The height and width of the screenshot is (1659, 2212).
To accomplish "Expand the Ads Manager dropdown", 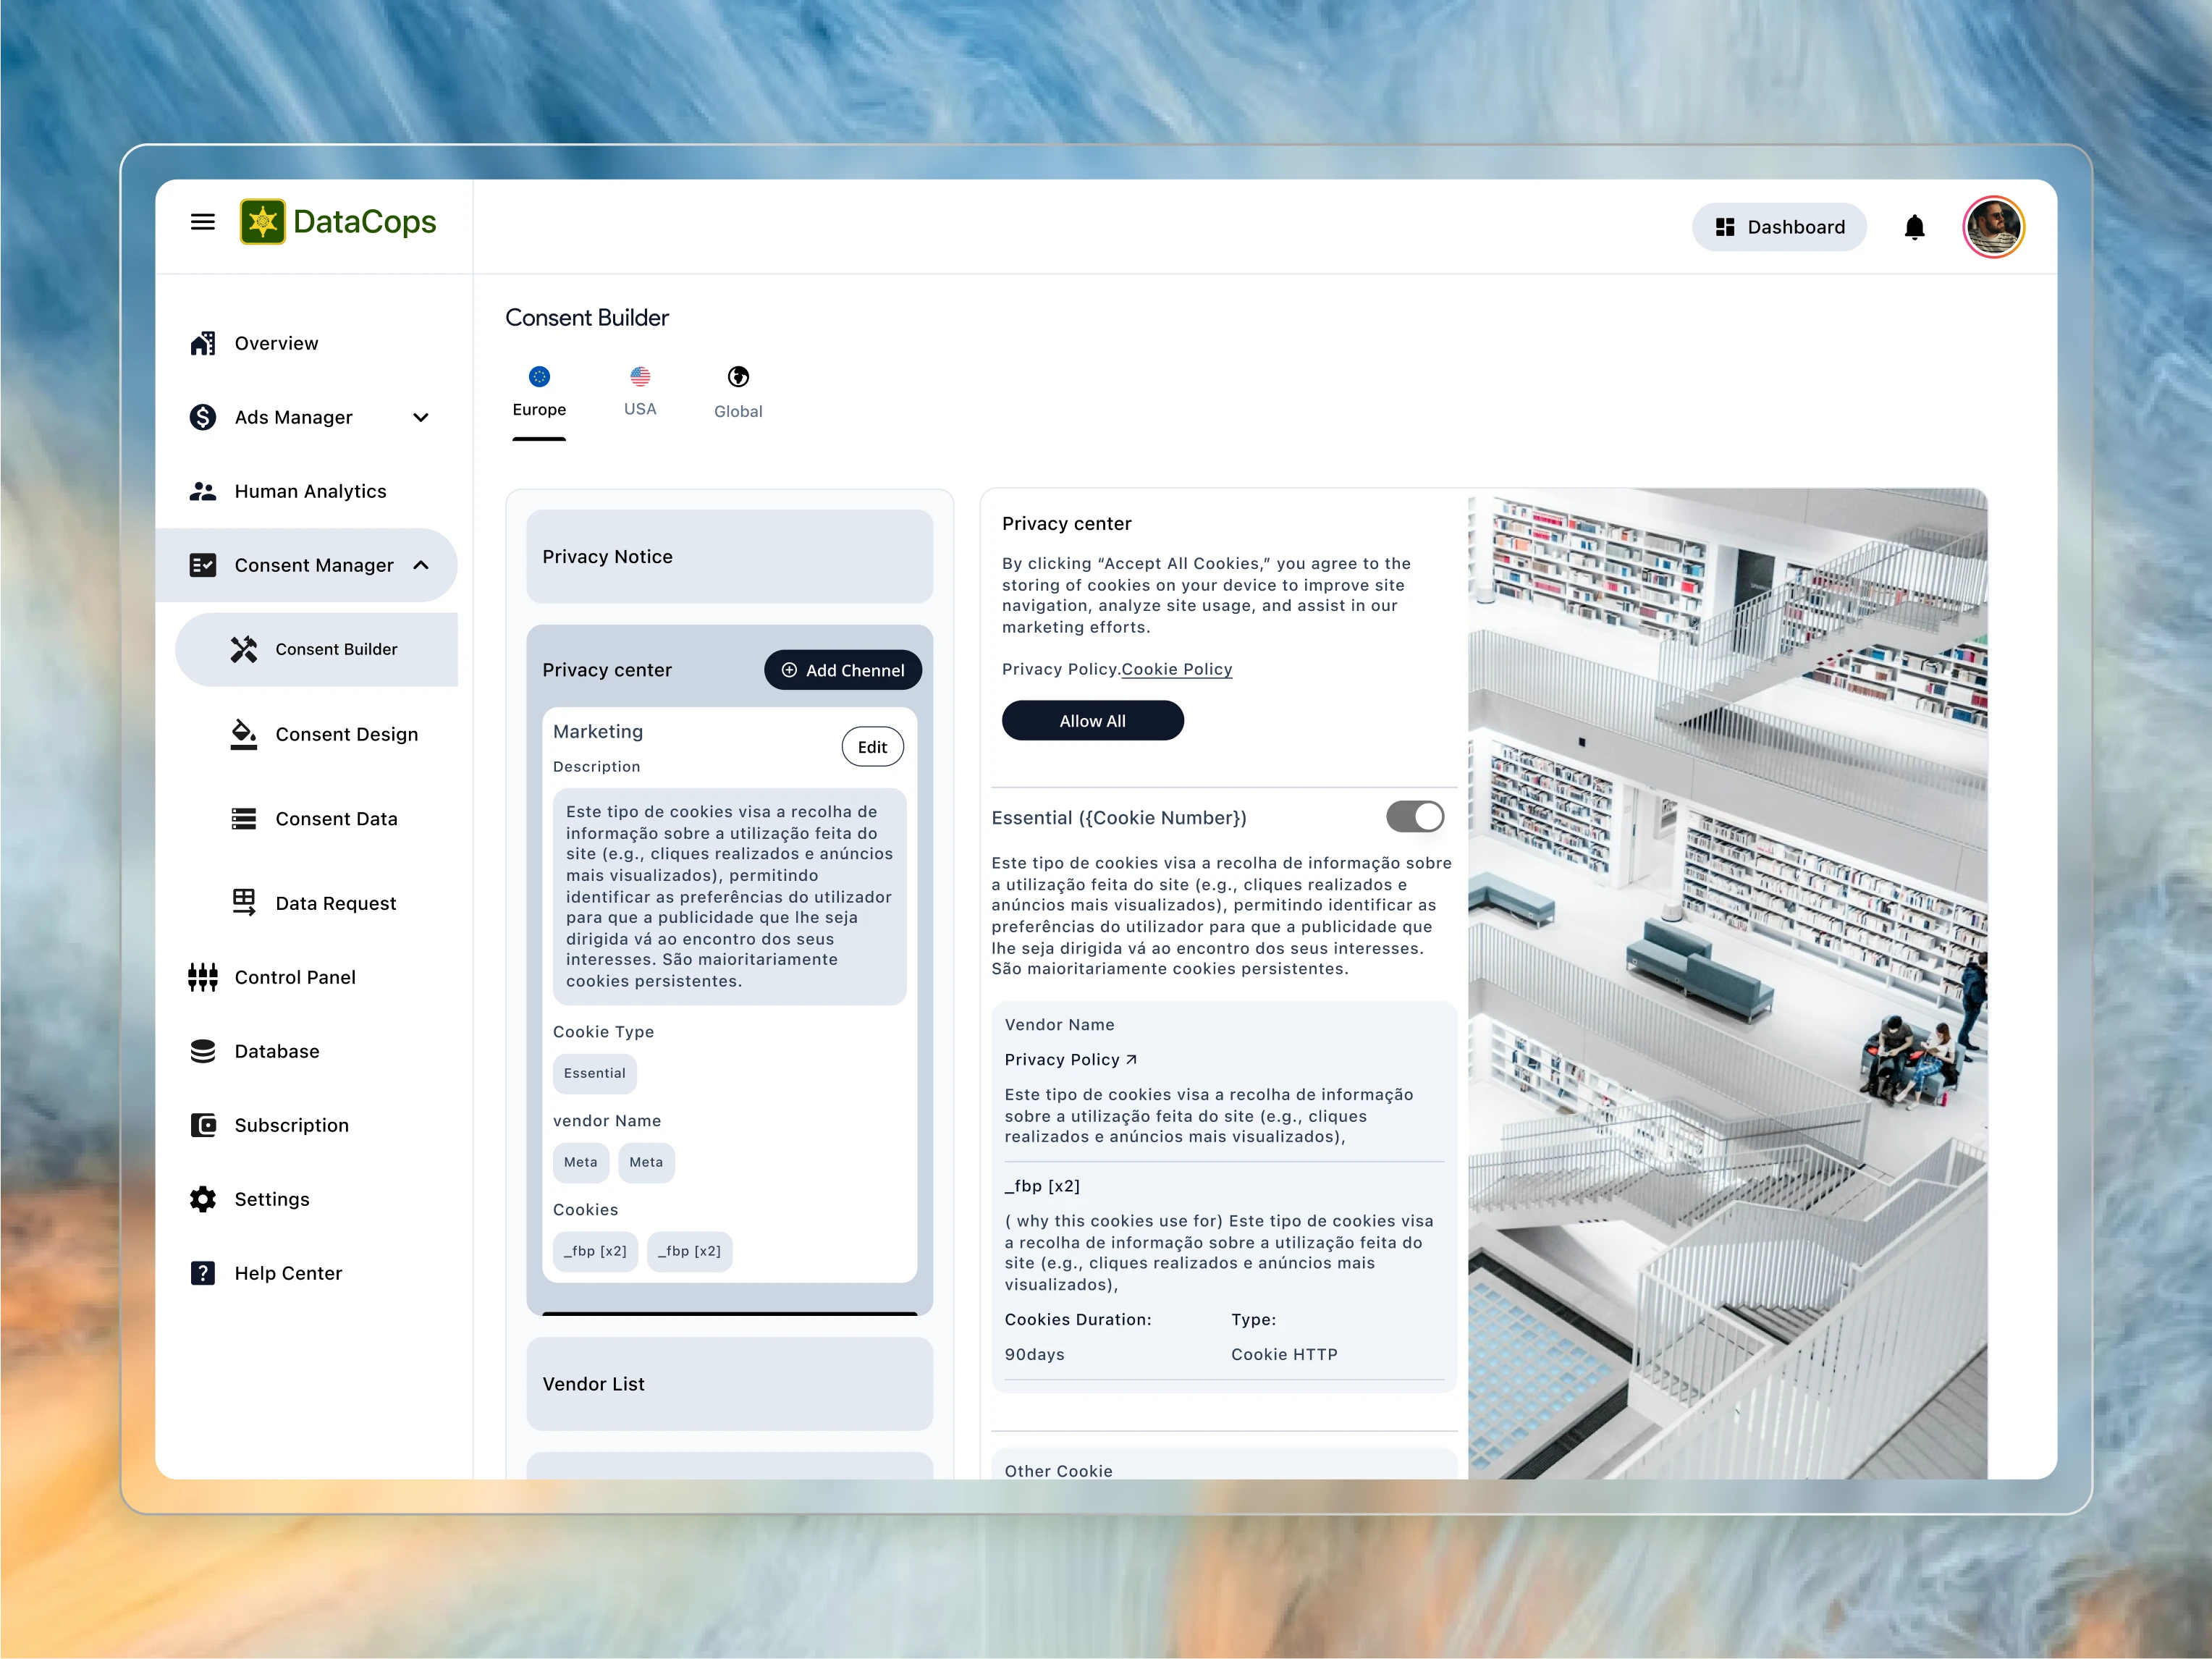I will click(421, 417).
